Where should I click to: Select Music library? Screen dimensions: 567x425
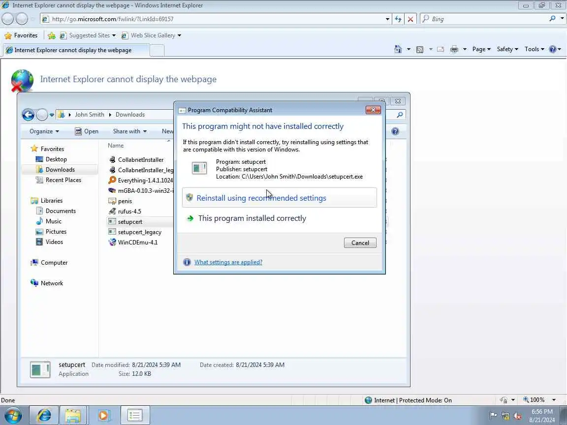(53, 221)
